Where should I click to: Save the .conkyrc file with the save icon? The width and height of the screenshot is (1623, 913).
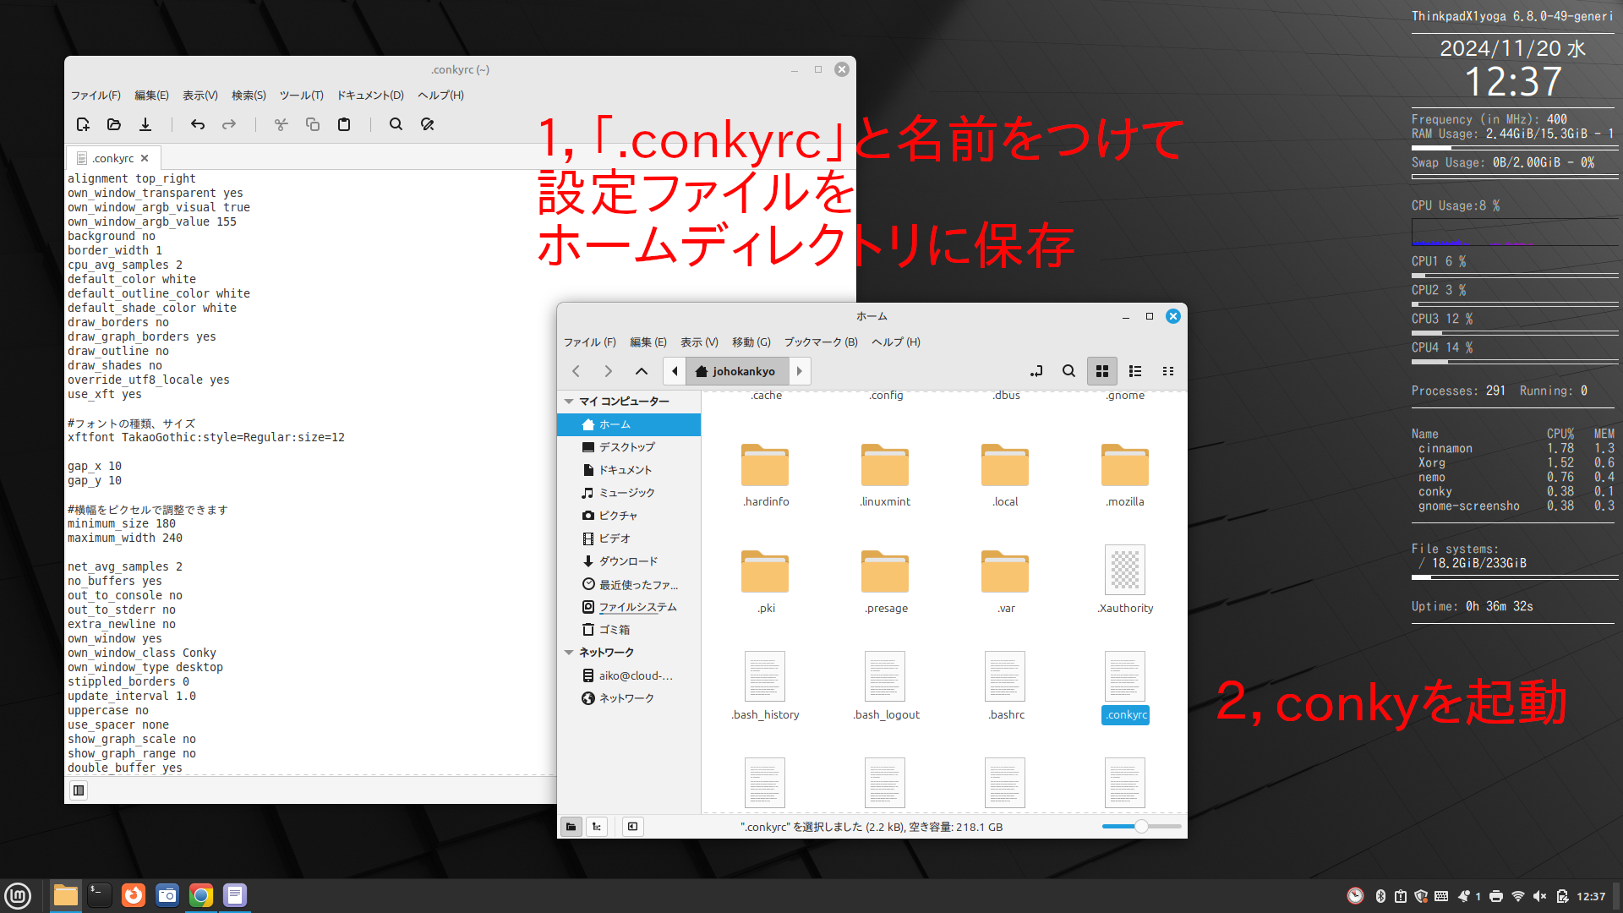pos(145,124)
